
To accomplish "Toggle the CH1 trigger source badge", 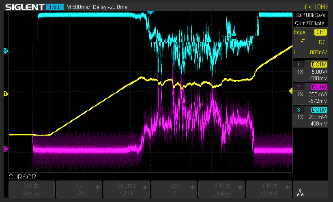I will 321,32.
